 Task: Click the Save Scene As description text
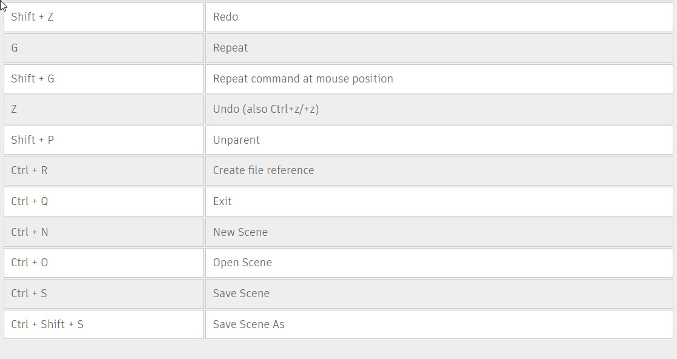coord(249,324)
